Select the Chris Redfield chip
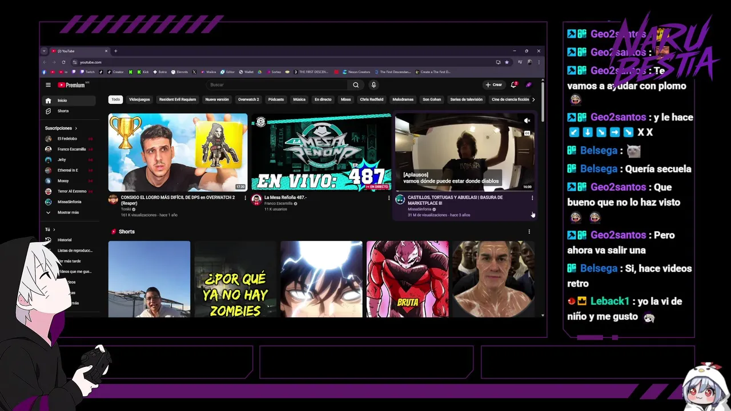 372,99
